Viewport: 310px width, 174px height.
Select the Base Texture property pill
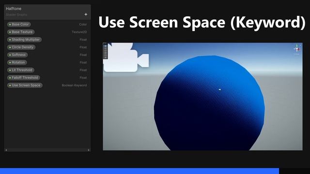[x=21, y=32]
